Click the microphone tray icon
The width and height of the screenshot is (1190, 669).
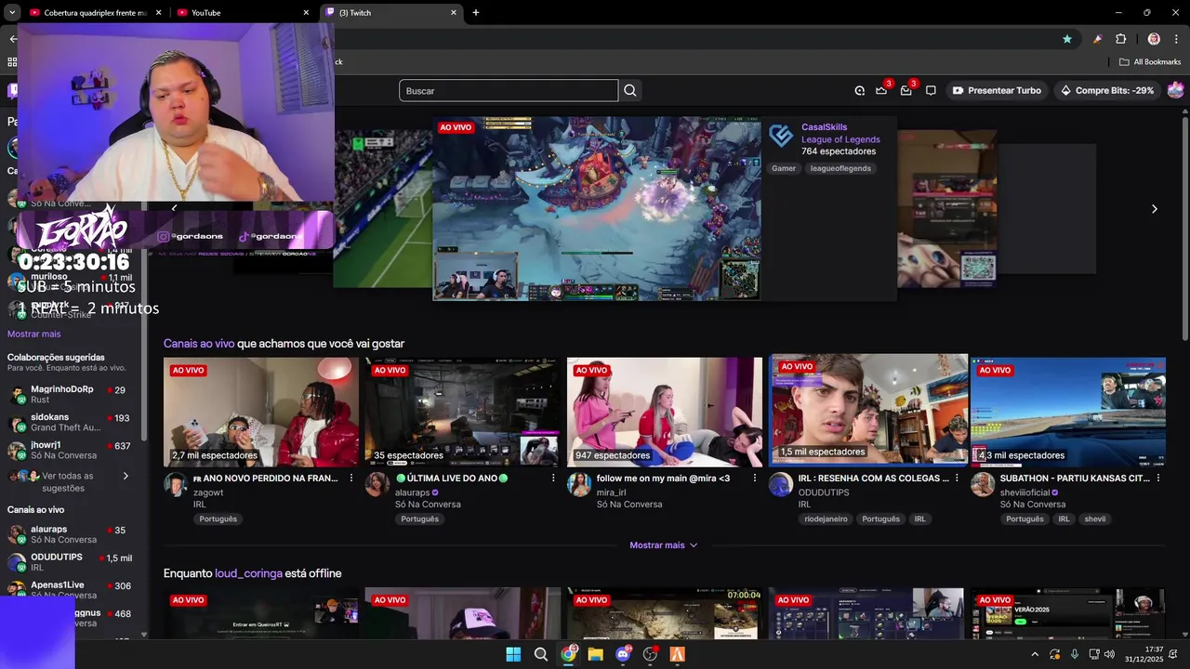click(1075, 654)
